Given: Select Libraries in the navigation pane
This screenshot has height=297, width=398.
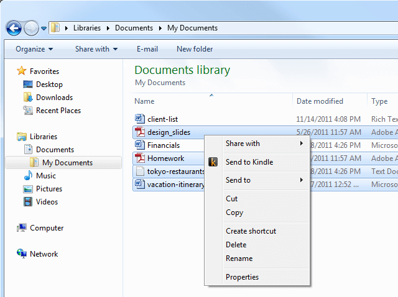Looking at the screenshot, I should click(44, 137).
